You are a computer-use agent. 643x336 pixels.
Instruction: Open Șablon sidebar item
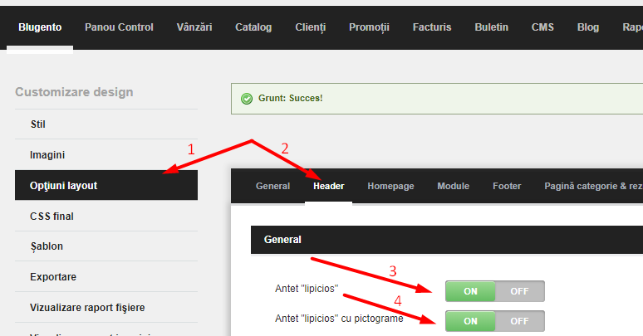pyautogui.click(x=106, y=246)
